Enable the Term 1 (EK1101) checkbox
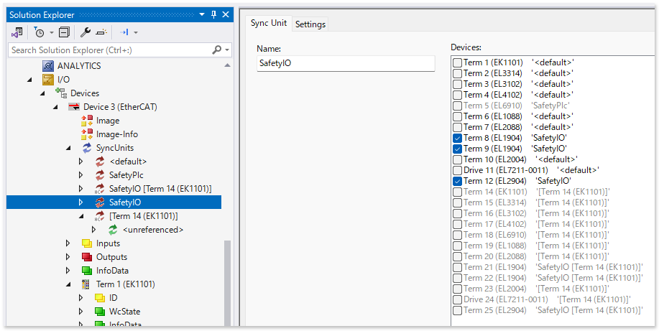 (457, 62)
